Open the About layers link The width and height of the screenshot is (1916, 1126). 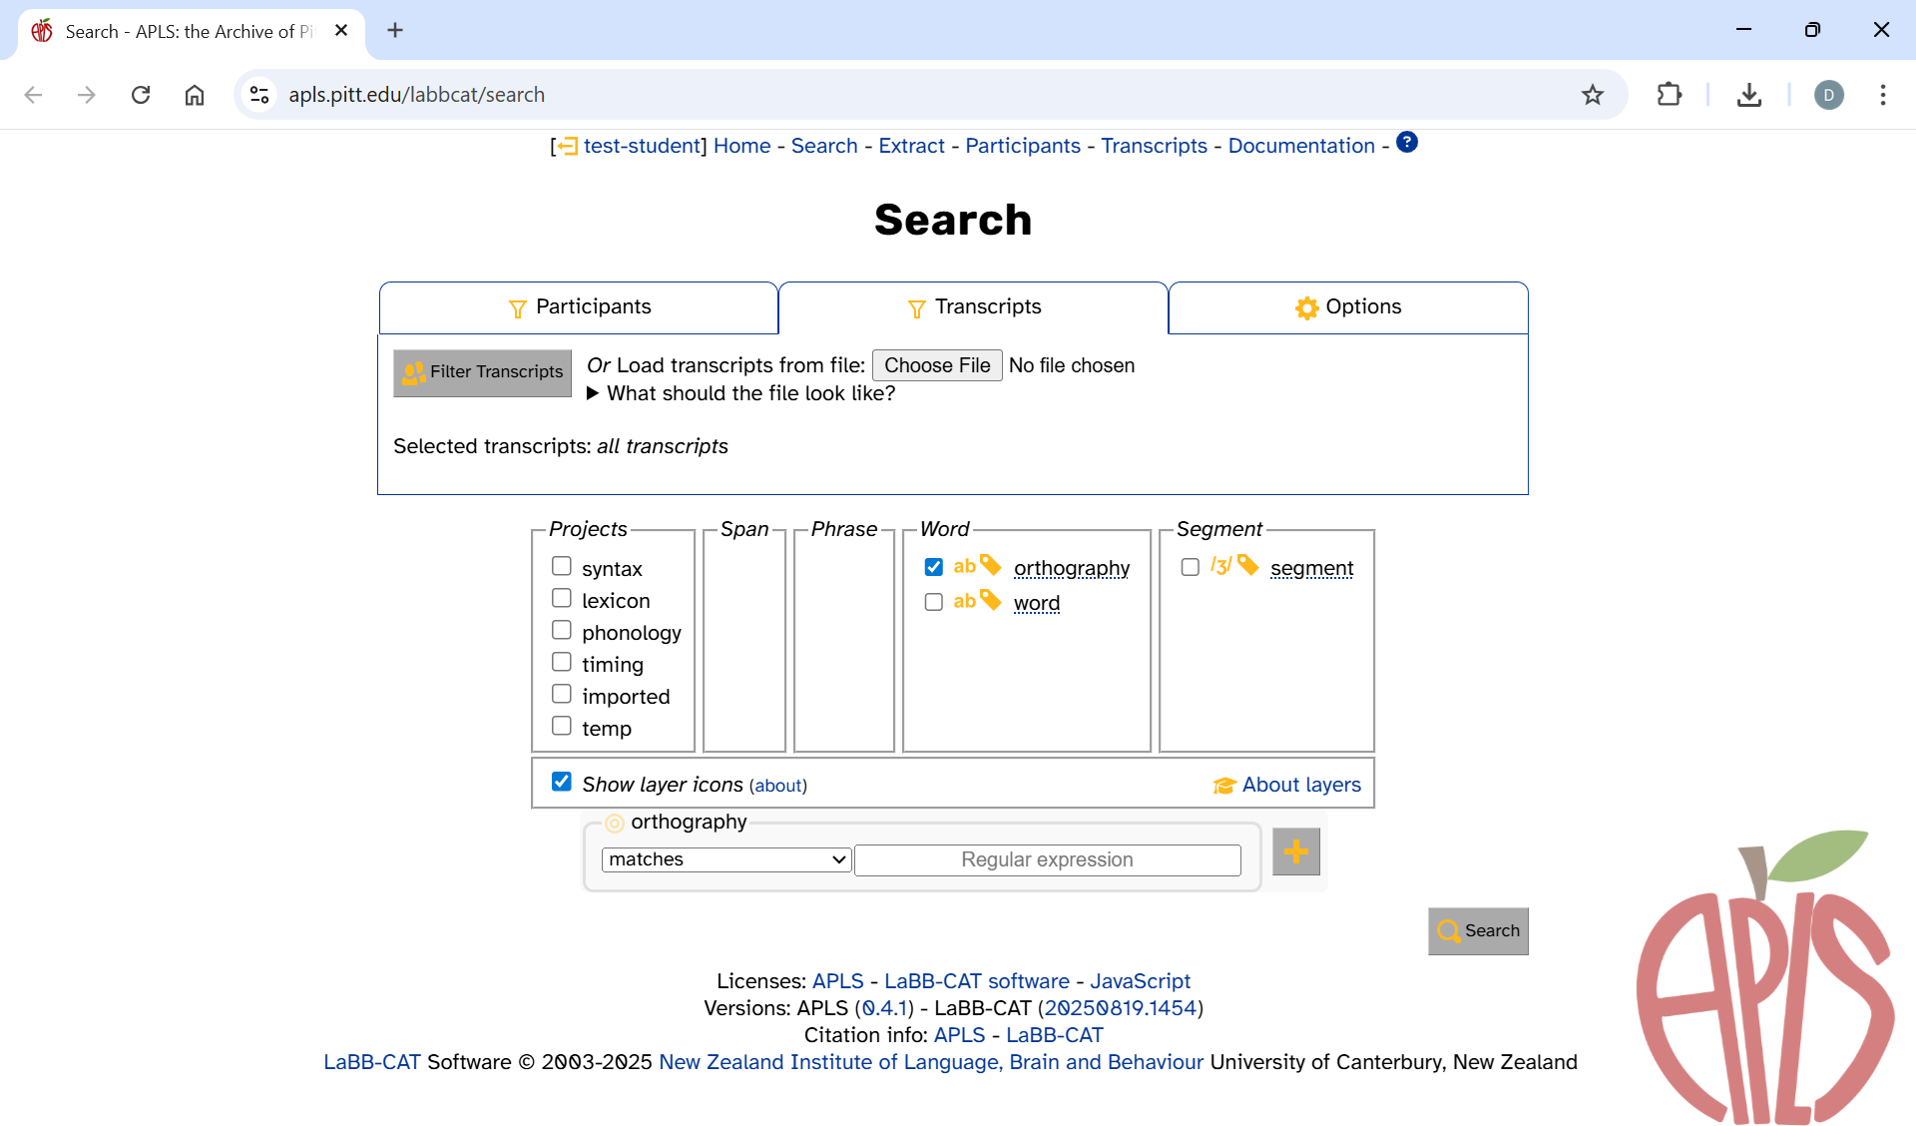click(1300, 785)
